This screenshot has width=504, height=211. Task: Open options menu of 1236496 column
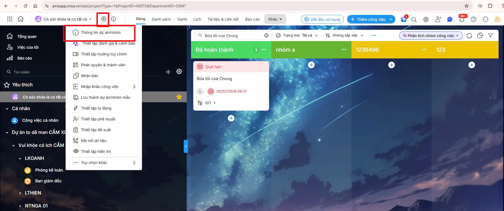(424, 50)
